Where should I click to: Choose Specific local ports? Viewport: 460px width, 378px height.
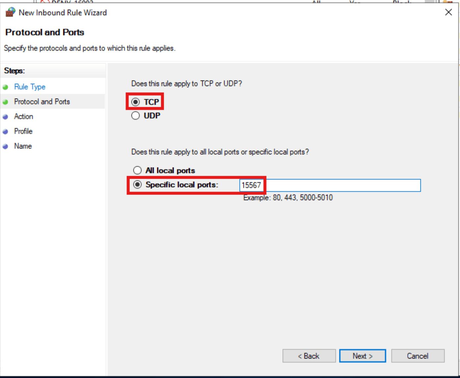click(x=137, y=185)
